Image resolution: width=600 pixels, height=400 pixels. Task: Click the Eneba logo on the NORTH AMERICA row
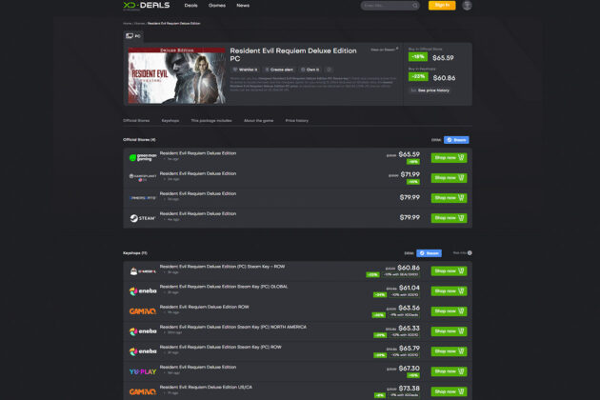[x=143, y=331]
